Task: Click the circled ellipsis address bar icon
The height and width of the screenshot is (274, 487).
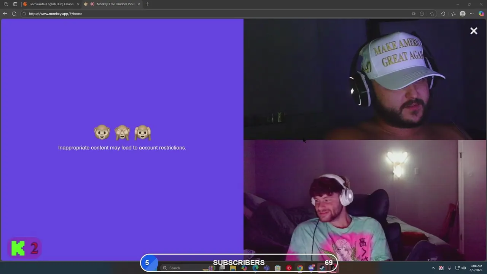Action: tap(422, 14)
